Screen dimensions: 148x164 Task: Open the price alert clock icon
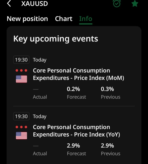coord(117,4)
